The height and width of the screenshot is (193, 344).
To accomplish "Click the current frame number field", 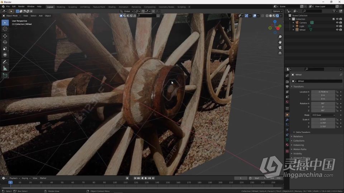I will click(x=241, y=178).
